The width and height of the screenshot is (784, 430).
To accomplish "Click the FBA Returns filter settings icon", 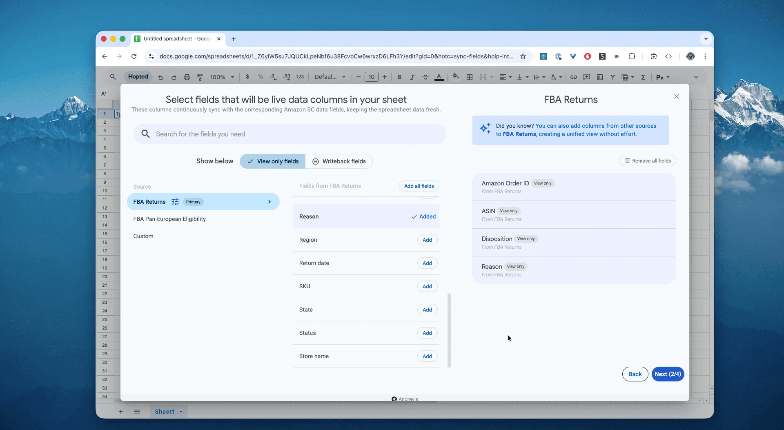I will coord(175,202).
